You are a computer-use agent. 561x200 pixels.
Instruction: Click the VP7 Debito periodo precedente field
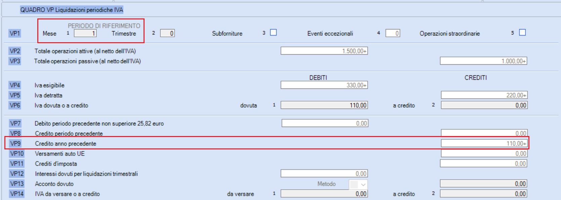325,123
